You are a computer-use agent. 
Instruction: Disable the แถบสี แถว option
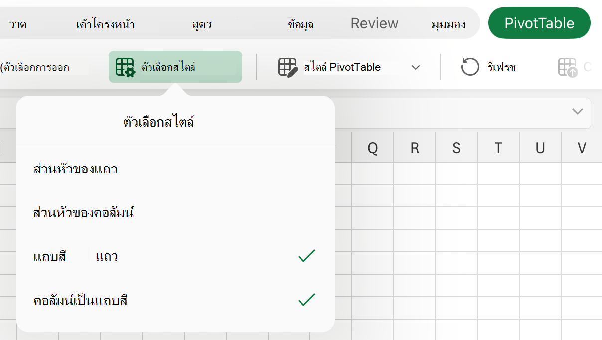(175, 257)
